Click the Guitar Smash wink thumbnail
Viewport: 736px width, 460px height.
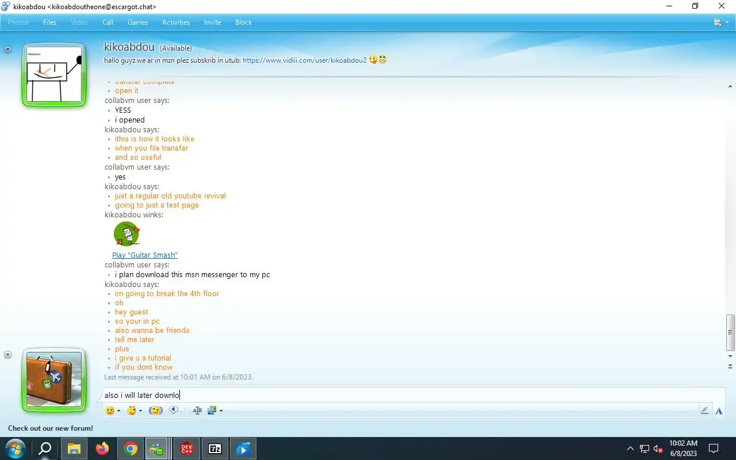pos(126,234)
